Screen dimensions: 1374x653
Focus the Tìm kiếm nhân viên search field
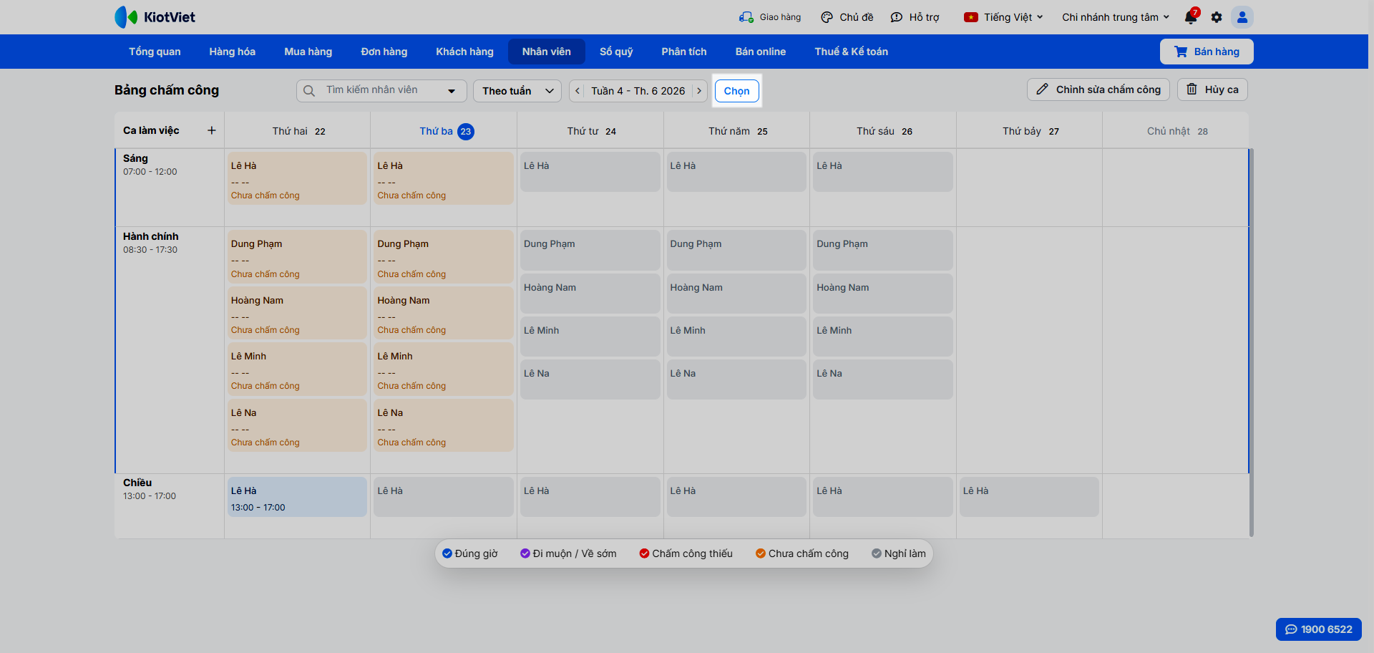(381, 91)
